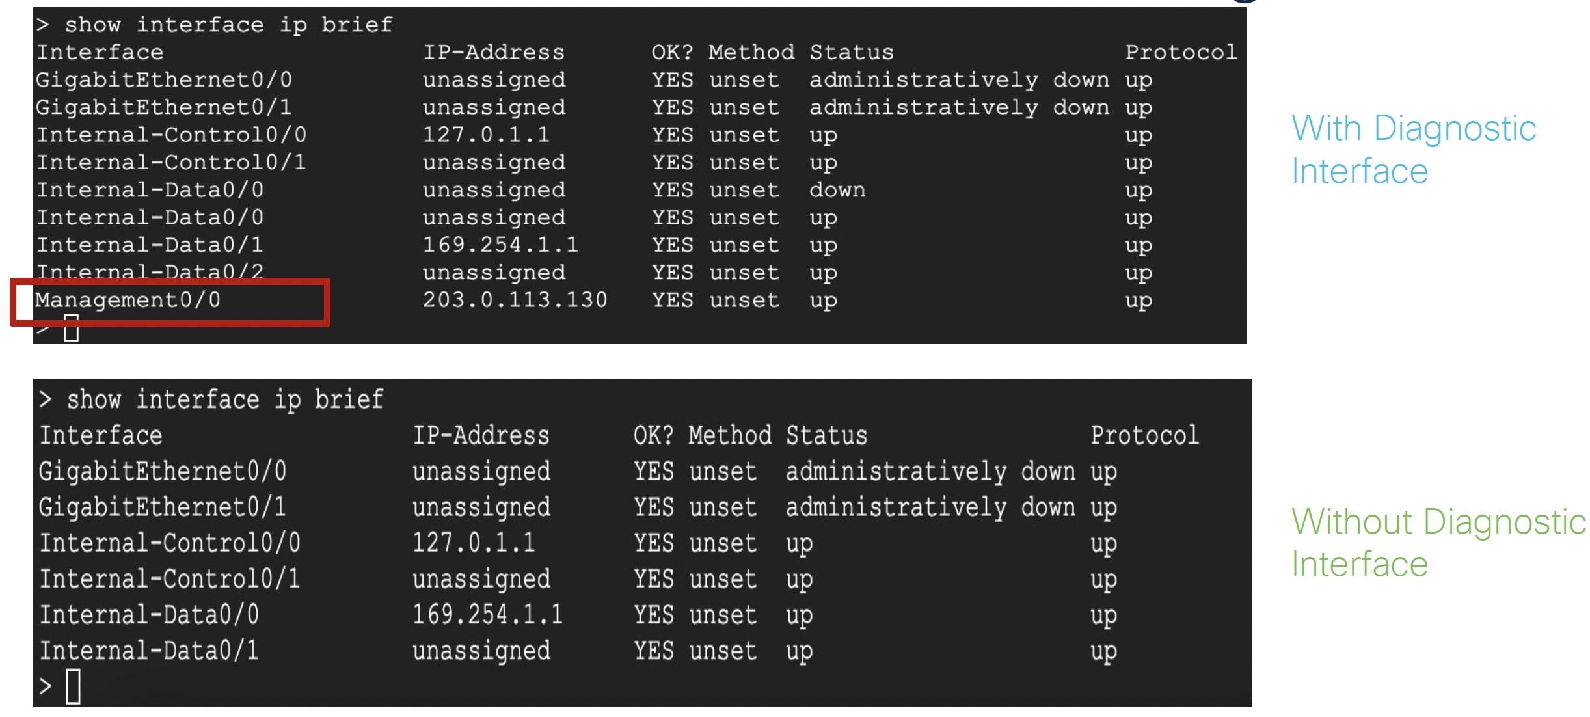Click the 'show interface ip brief' command in the top terminal
1590x717 pixels.
[x=228, y=25]
